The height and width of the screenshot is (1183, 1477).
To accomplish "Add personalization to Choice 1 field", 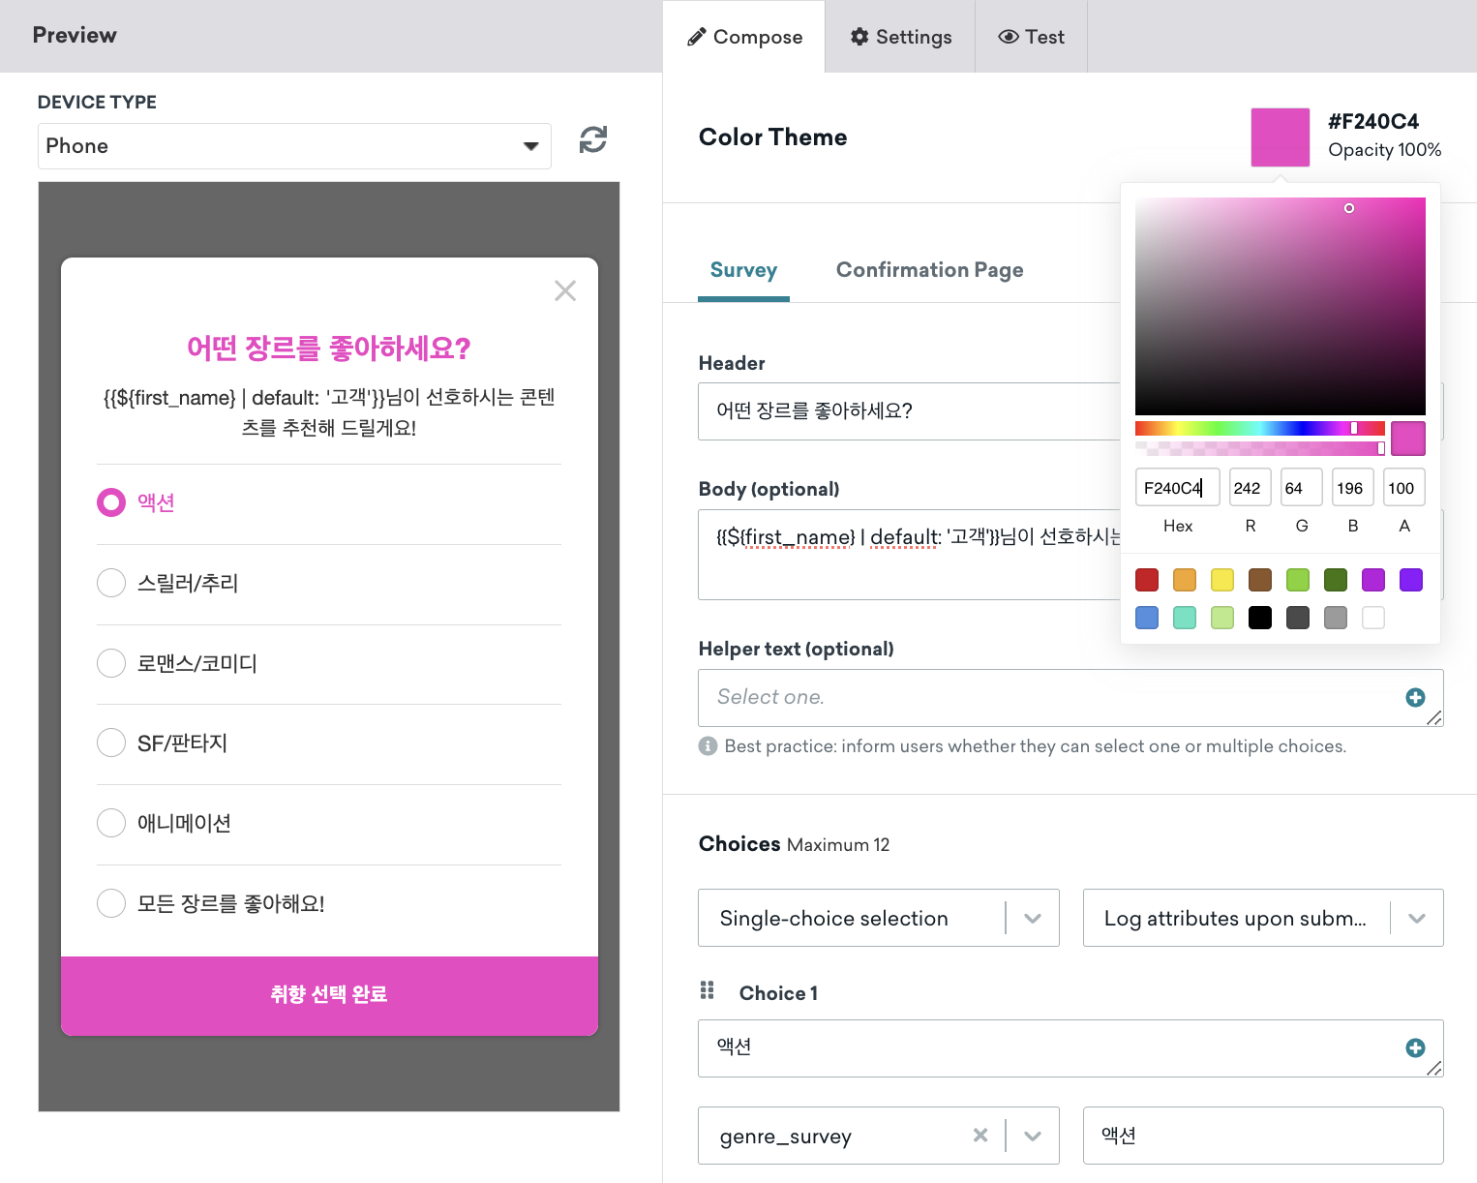I will [1415, 1047].
